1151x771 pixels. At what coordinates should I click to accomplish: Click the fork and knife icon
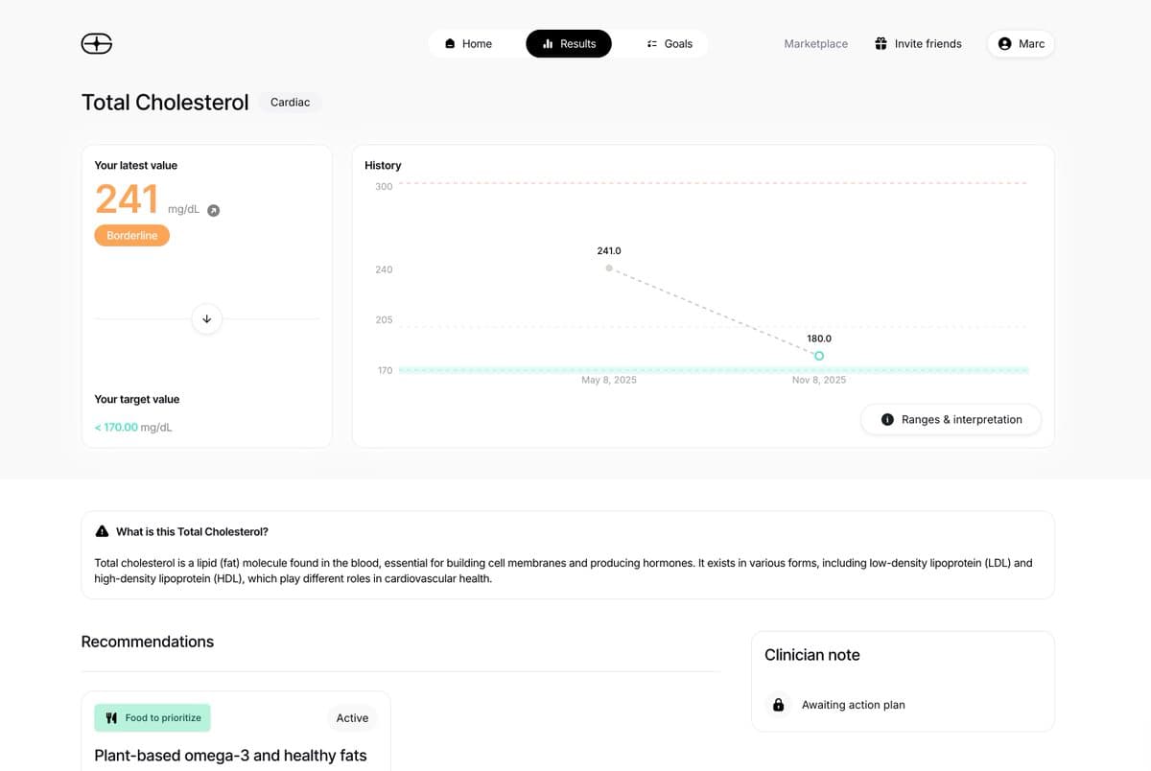[111, 718]
